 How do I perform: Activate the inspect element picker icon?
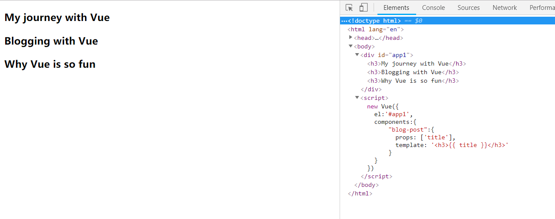349,8
